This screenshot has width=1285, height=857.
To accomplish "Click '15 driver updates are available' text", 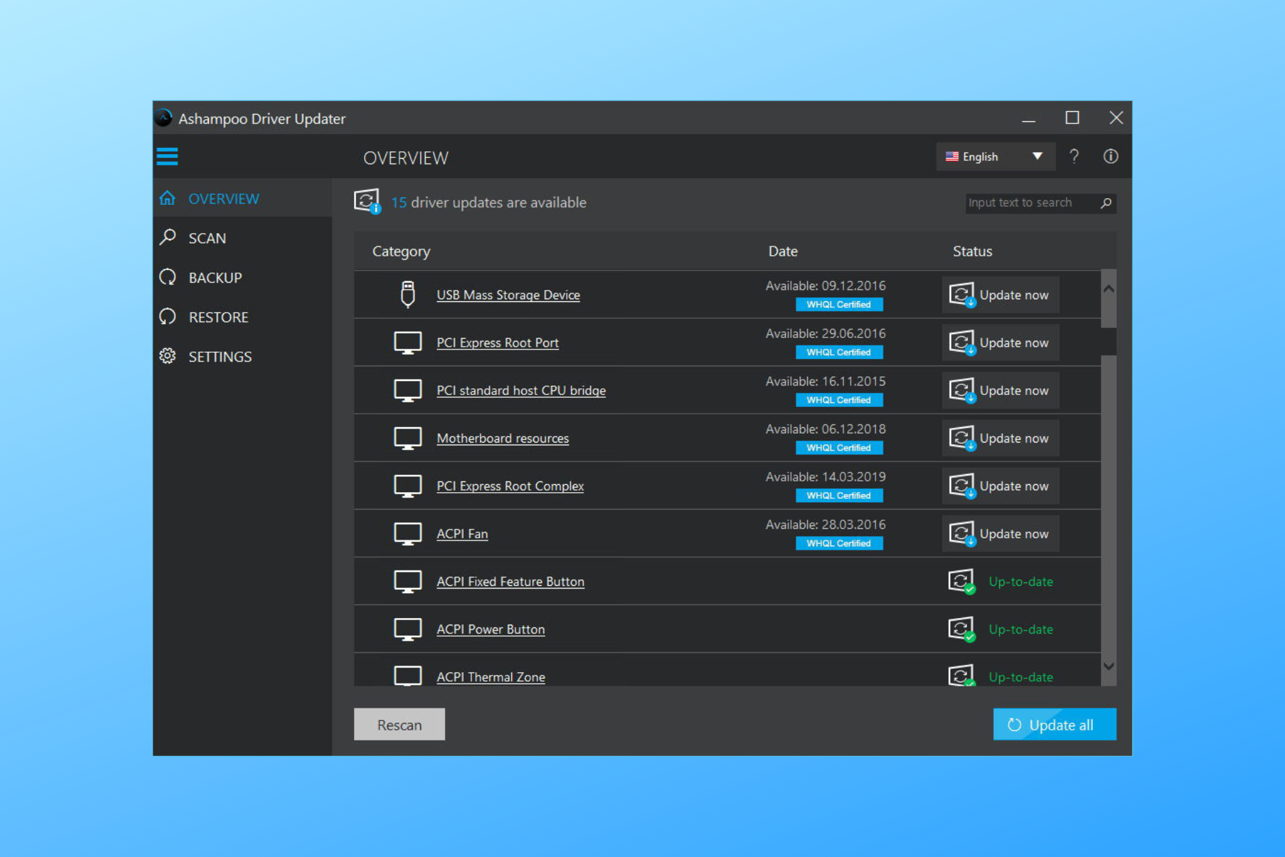I will point(489,203).
